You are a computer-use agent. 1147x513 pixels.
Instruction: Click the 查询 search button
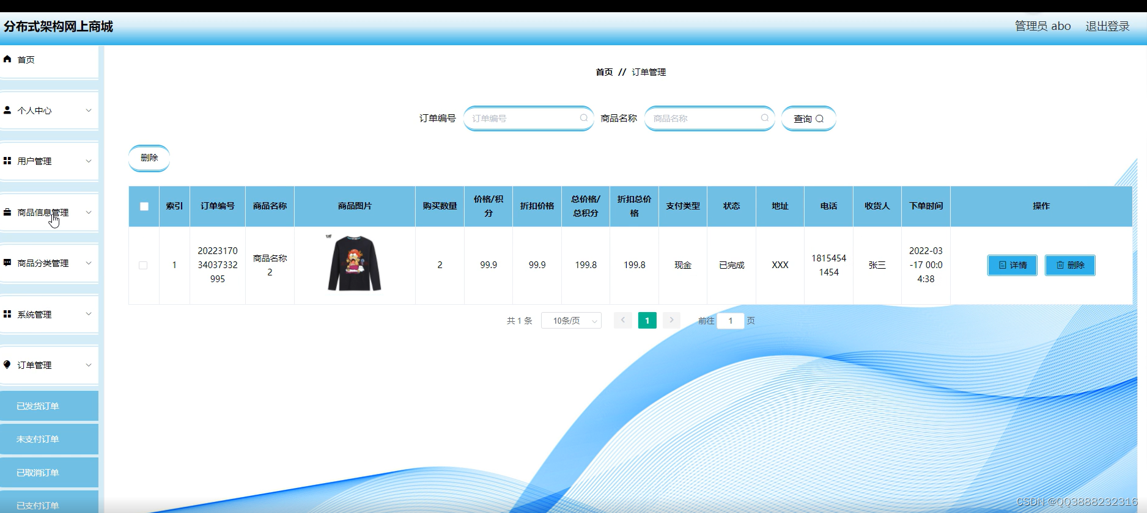(x=808, y=118)
